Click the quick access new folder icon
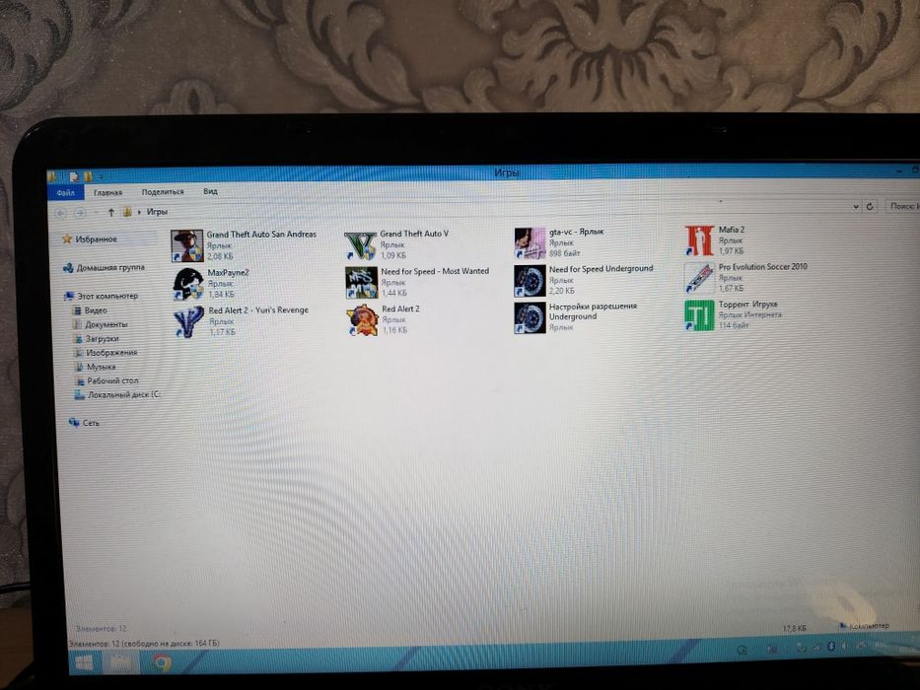This screenshot has width=920, height=690. click(x=88, y=176)
